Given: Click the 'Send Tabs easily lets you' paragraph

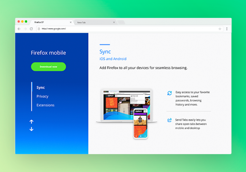Looking at the screenshot, I should [191, 124].
